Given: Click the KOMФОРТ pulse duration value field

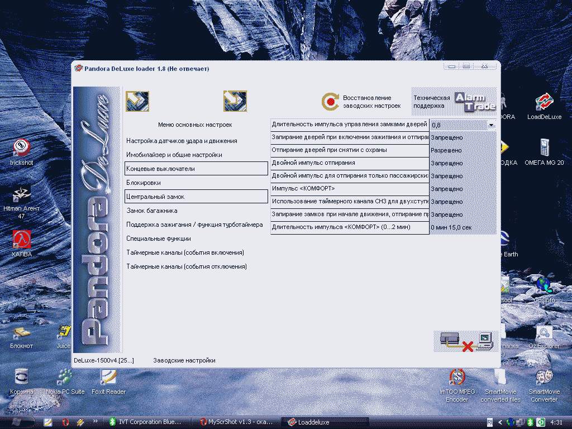Looking at the screenshot, I should 462,227.
